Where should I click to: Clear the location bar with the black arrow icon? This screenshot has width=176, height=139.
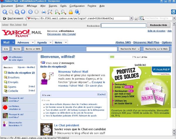tap(5, 19)
